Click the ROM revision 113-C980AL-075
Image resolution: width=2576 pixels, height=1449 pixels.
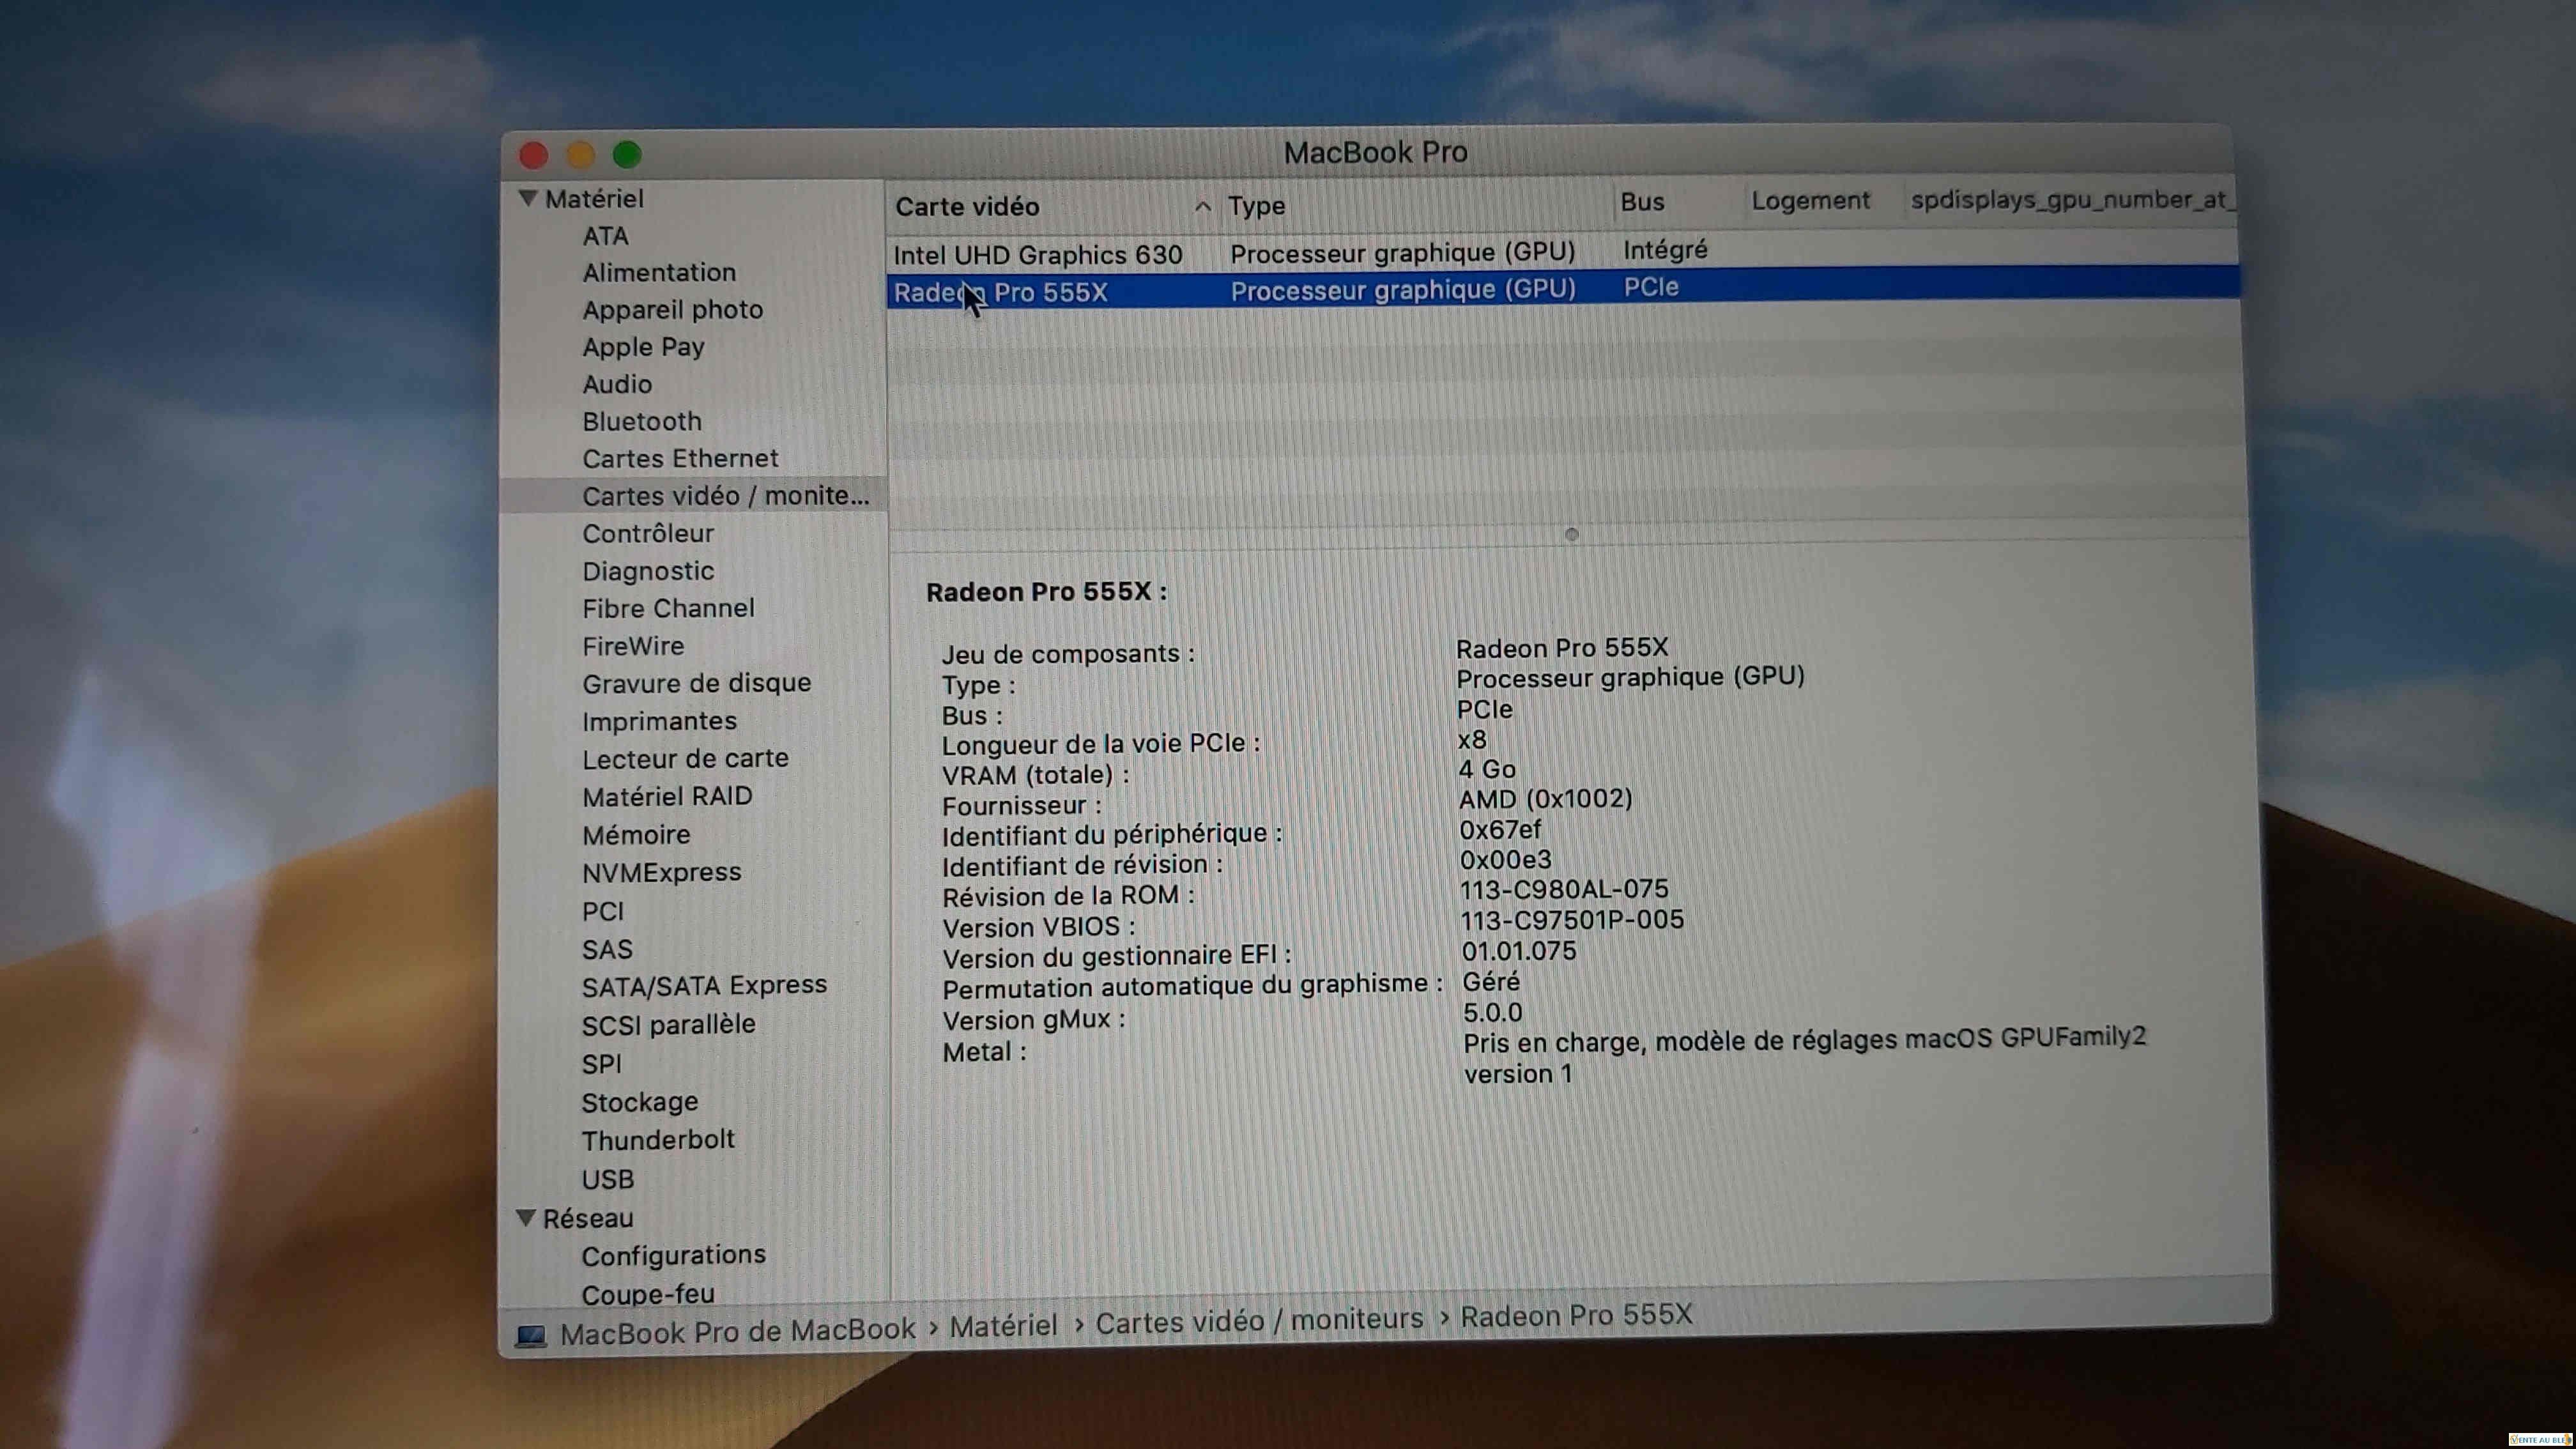pos(1564,889)
